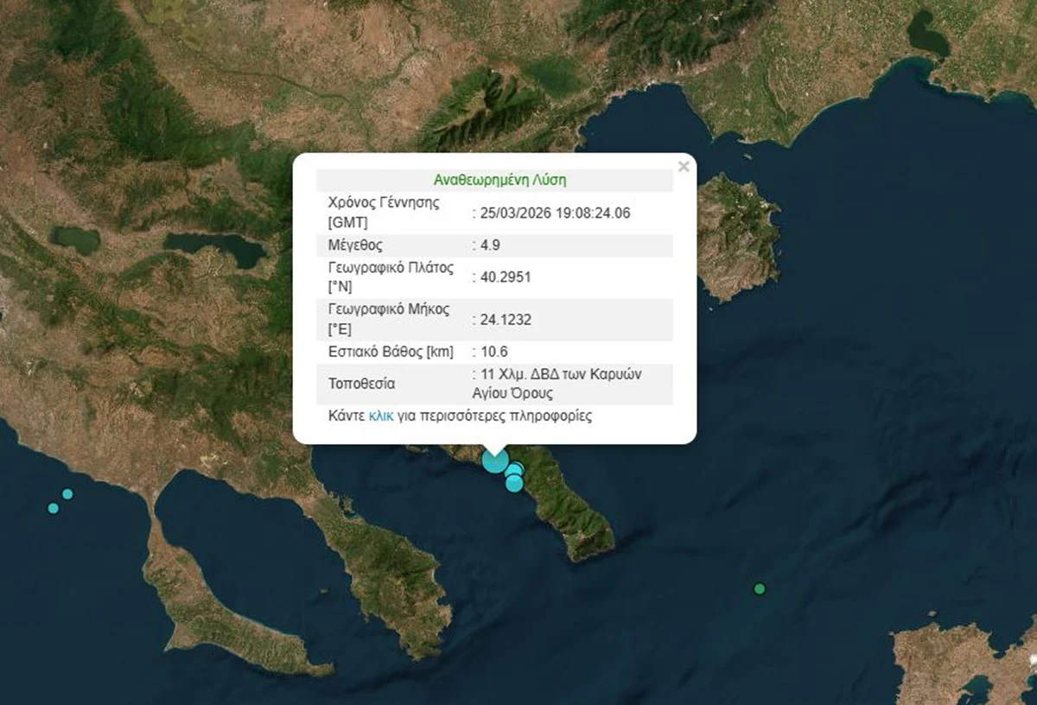The image size is (1037, 705).
Task: Click the Τοποθεσία row label
Action: 361,383
